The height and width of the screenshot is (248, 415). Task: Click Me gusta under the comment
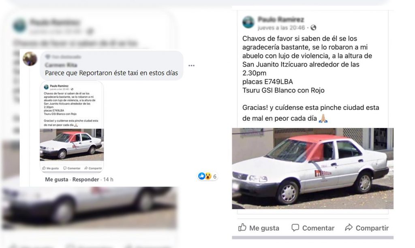(56, 180)
